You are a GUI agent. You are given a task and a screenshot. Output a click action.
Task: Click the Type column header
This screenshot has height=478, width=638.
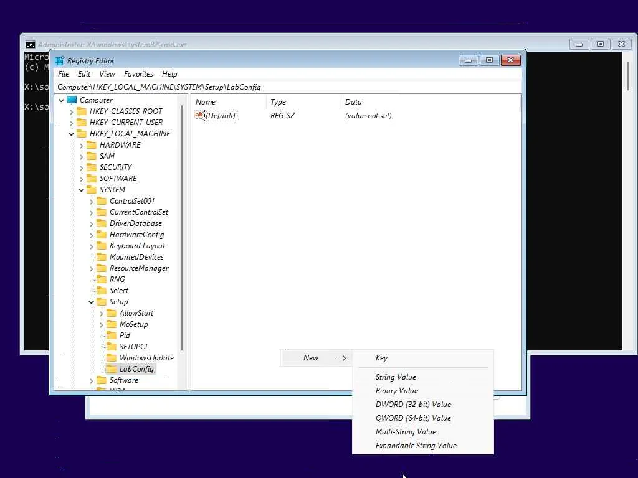303,102
